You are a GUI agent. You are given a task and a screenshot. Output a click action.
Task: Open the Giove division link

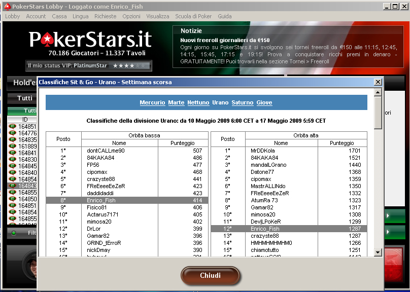pyautogui.click(x=264, y=102)
